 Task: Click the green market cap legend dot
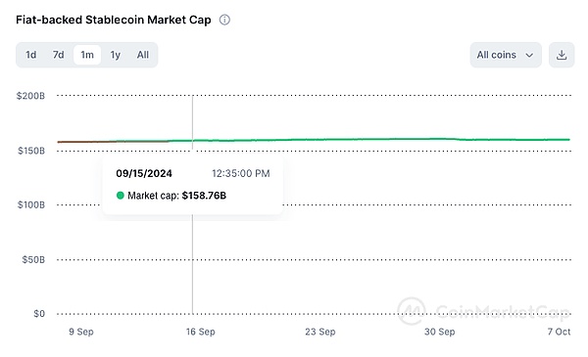pyautogui.click(x=120, y=196)
